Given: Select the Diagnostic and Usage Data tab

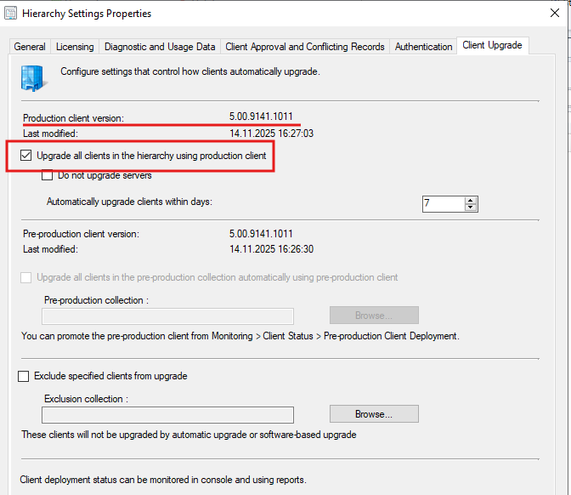Looking at the screenshot, I should click(160, 47).
